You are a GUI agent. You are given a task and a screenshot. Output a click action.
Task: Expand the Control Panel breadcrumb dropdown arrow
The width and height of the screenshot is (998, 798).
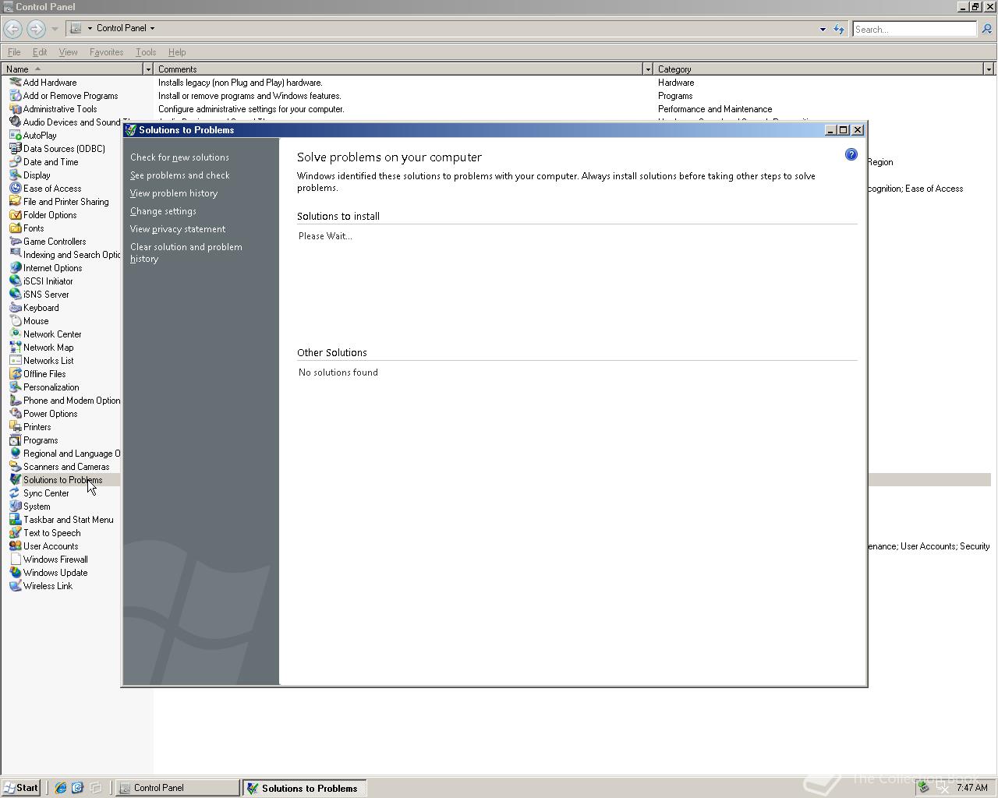[152, 28]
